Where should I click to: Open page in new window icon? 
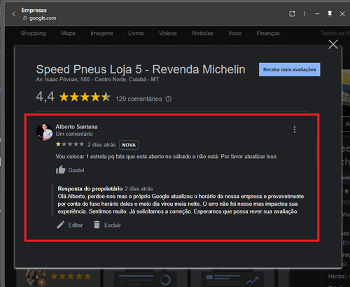(292, 14)
